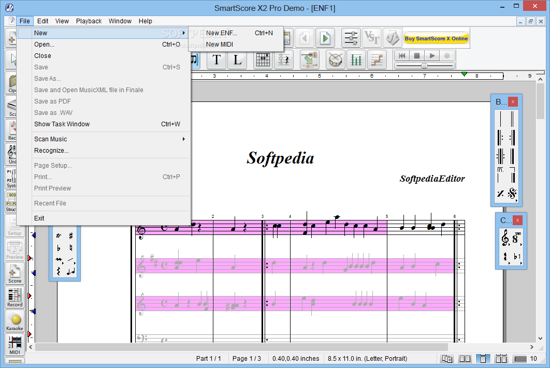Screen dimensions: 550x368
Task: Open the guitar fret grid tool
Action: click(263, 60)
